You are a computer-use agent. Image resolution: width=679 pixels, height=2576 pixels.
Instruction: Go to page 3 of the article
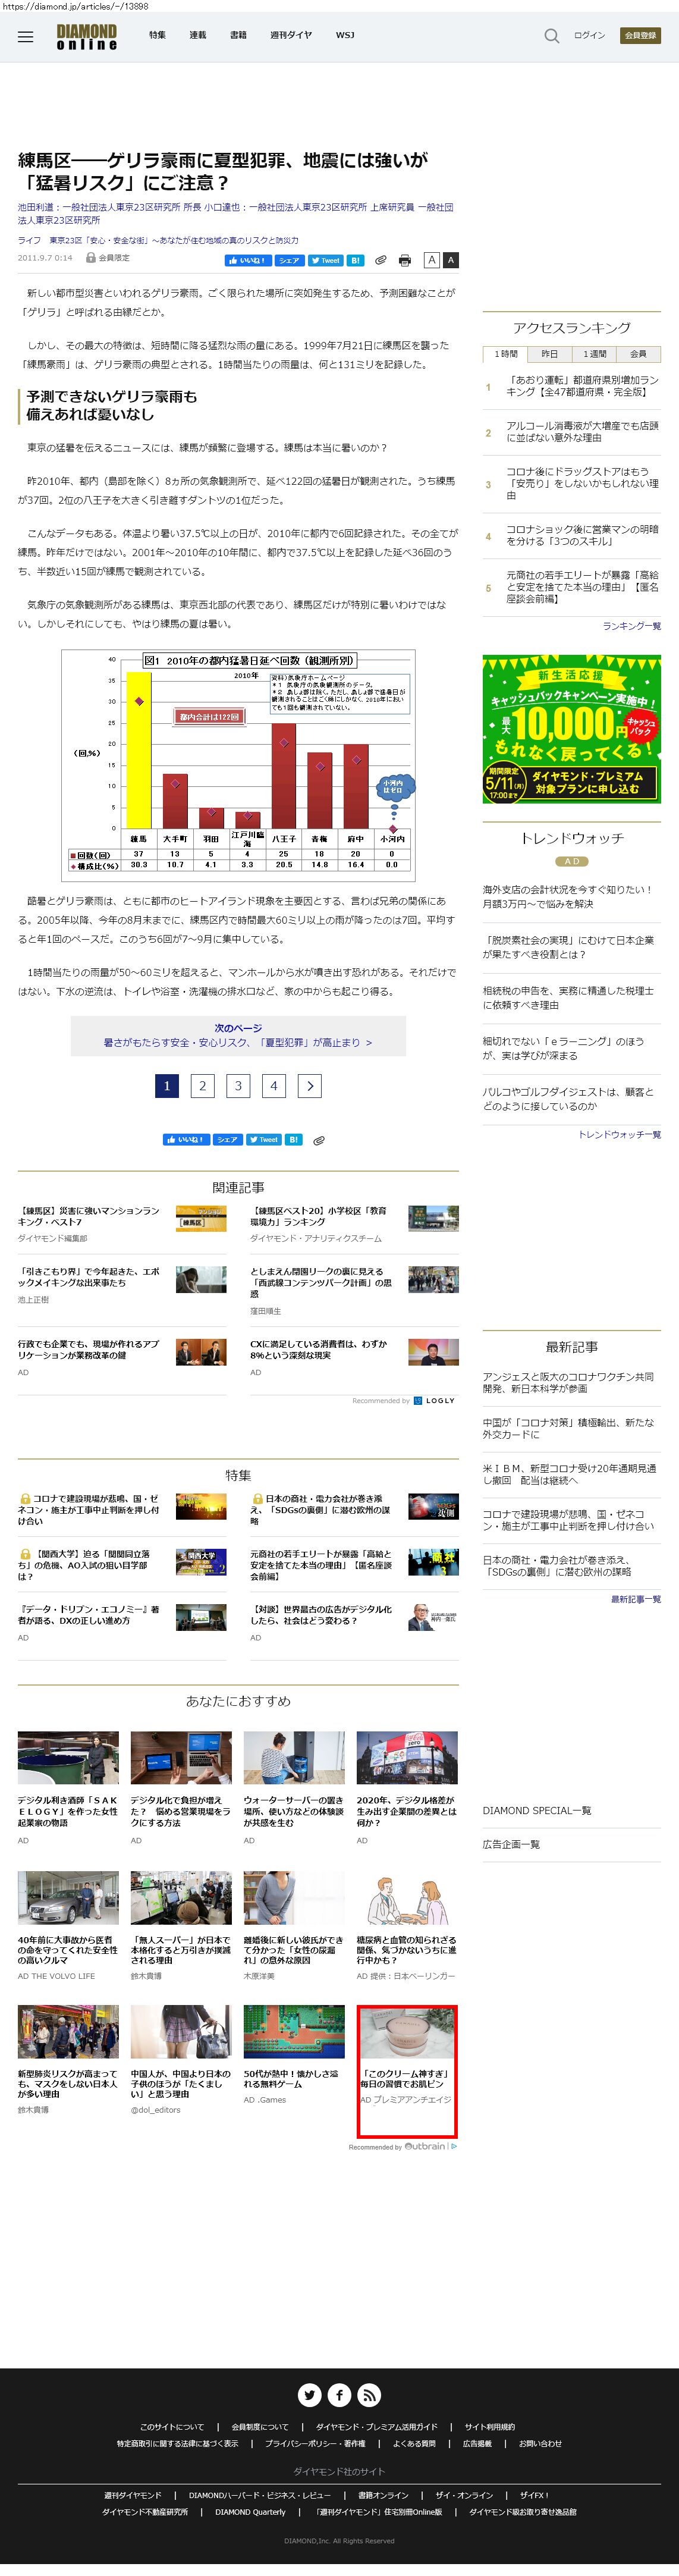point(238,1086)
